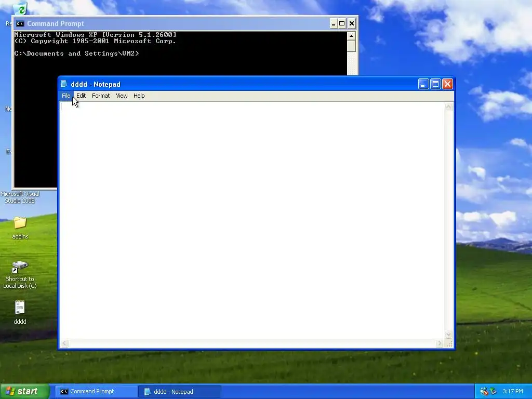Image resolution: width=532 pixels, height=399 pixels.
Task: Select the addins folder on desktop
Action: (20, 228)
